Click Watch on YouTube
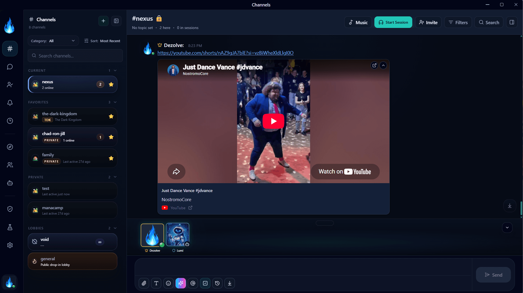Screen dimensions: 523x293 coord(345,172)
